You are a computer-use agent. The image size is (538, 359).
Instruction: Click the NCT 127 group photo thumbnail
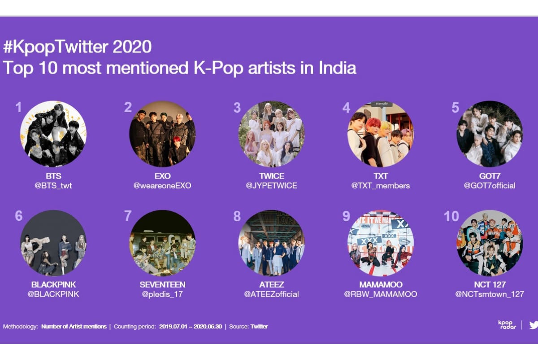(490, 243)
